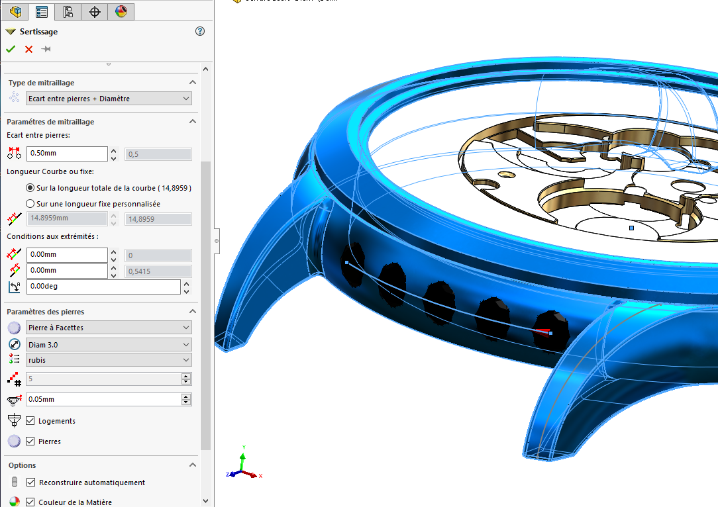Click the rotation angle icon beside 0.00deg

click(15, 287)
